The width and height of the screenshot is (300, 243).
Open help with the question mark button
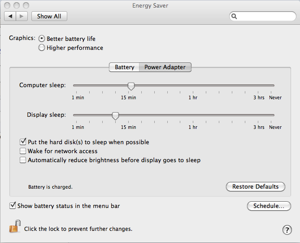pyautogui.click(x=287, y=230)
